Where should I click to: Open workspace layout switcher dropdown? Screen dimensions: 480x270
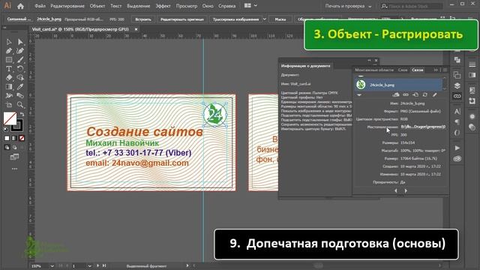pos(250,5)
